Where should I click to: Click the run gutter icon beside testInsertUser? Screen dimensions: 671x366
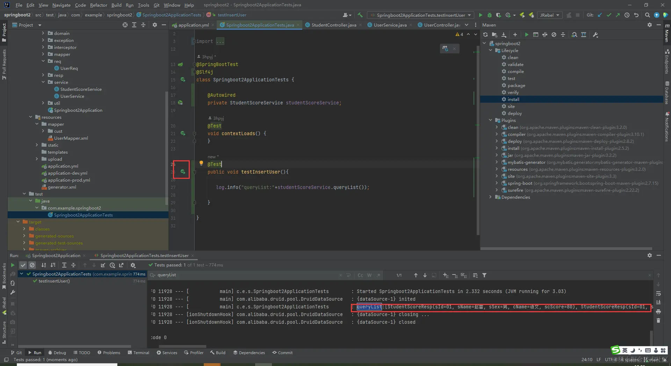183,171
